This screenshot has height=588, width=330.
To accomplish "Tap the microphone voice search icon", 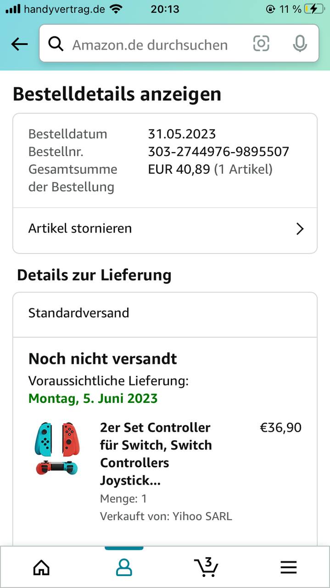I will pos(300,44).
